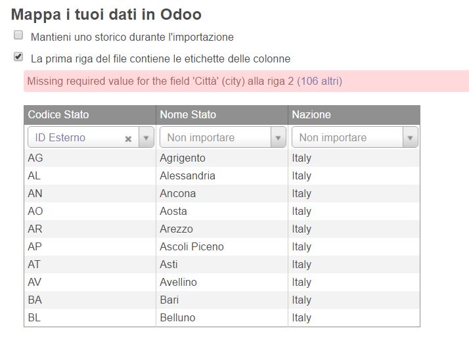Click the 'Ascoli Piceno' row cell

tap(192, 246)
